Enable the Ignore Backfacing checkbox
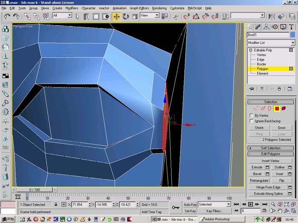 click(x=252, y=121)
